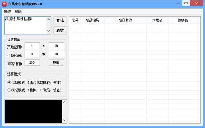
Task: Click the 商品编号 column header
Action: (93, 21)
